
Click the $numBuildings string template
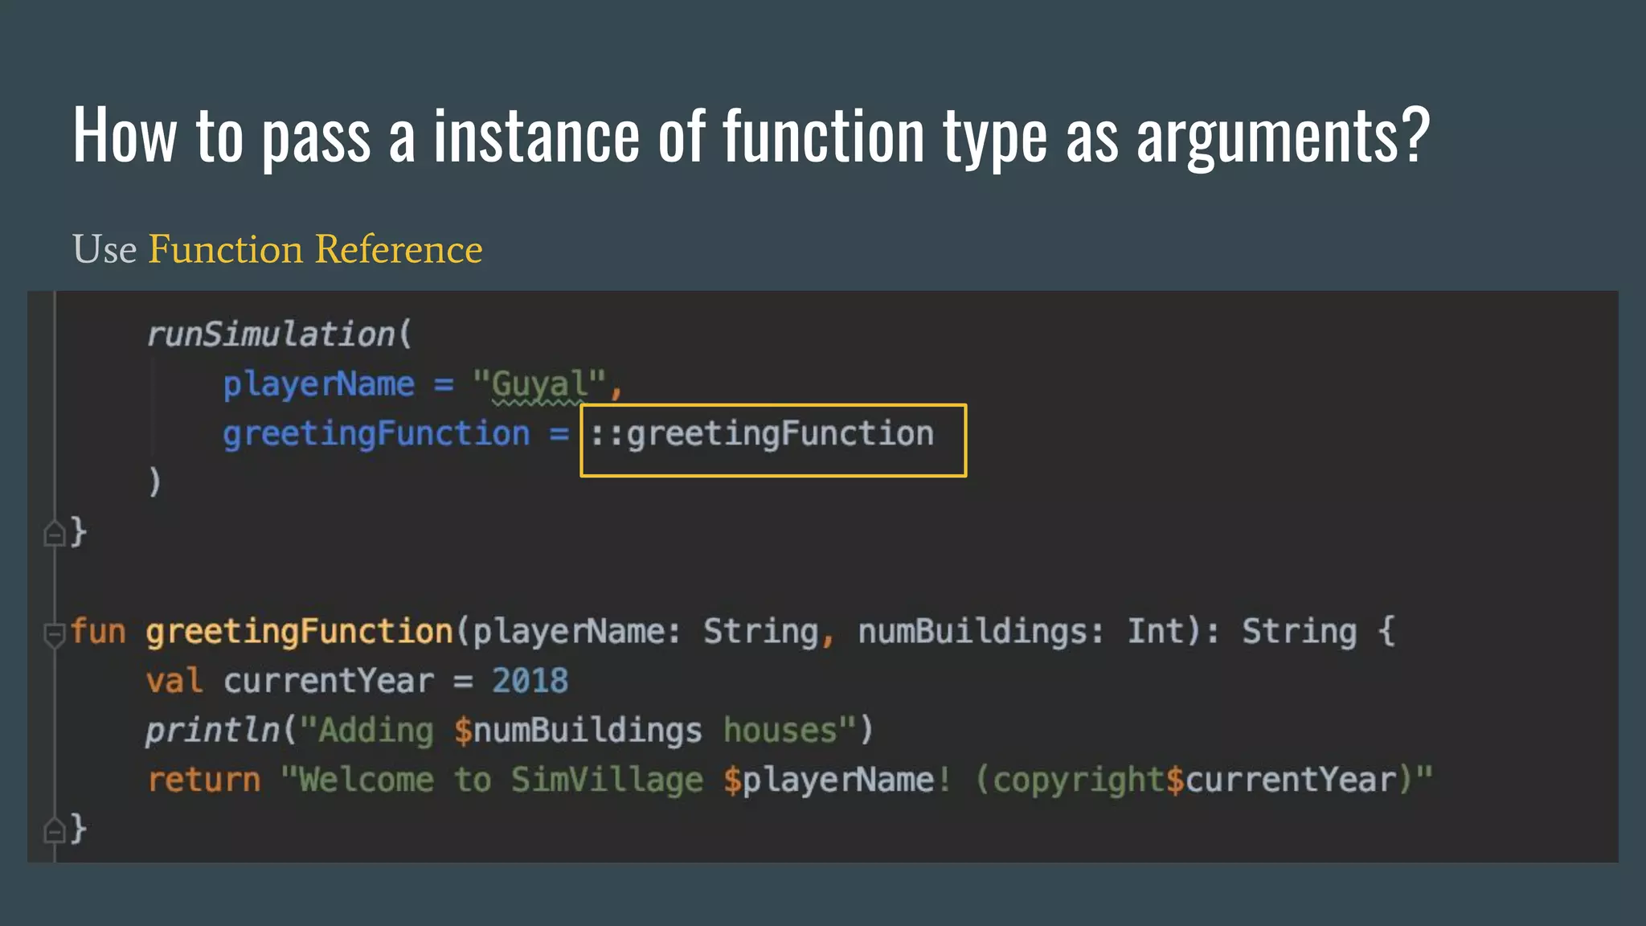click(x=577, y=731)
